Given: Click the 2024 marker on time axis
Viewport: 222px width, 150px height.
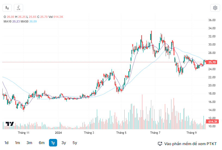Looking at the screenshot, I should click(58, 133).
